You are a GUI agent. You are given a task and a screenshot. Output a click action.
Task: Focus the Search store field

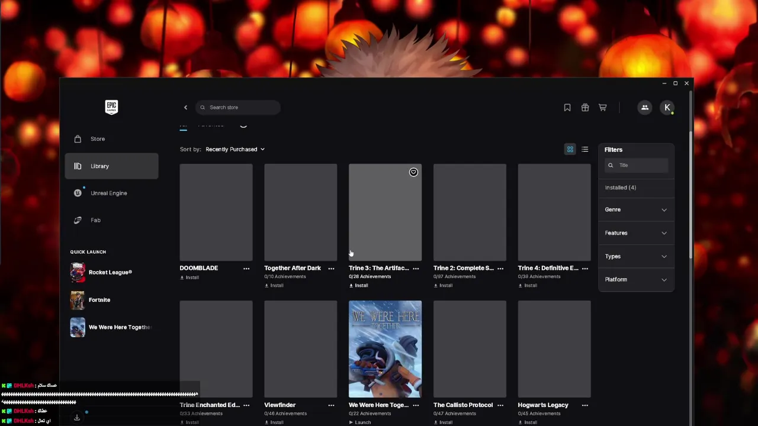coord(238,107)
